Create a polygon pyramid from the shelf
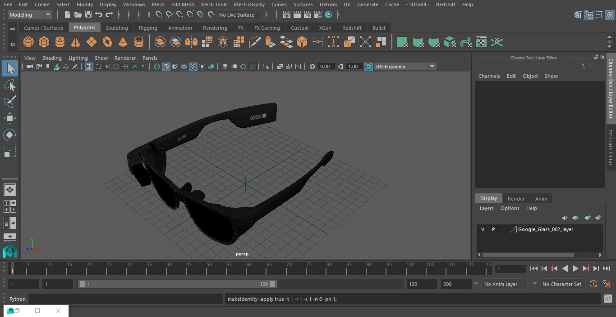616x317 pixels. tap(123, 42)
